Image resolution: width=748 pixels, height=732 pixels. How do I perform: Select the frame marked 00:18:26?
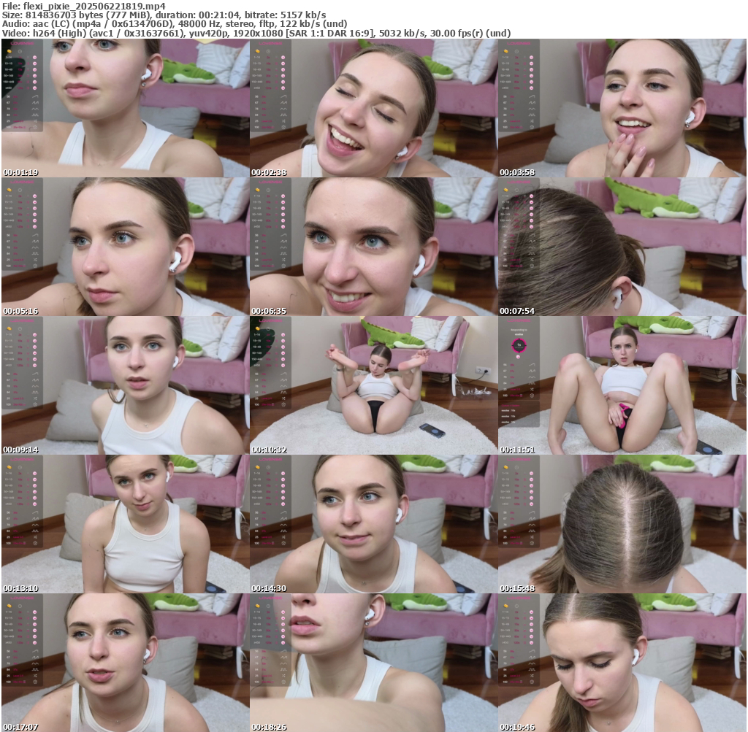coord(373,663)
